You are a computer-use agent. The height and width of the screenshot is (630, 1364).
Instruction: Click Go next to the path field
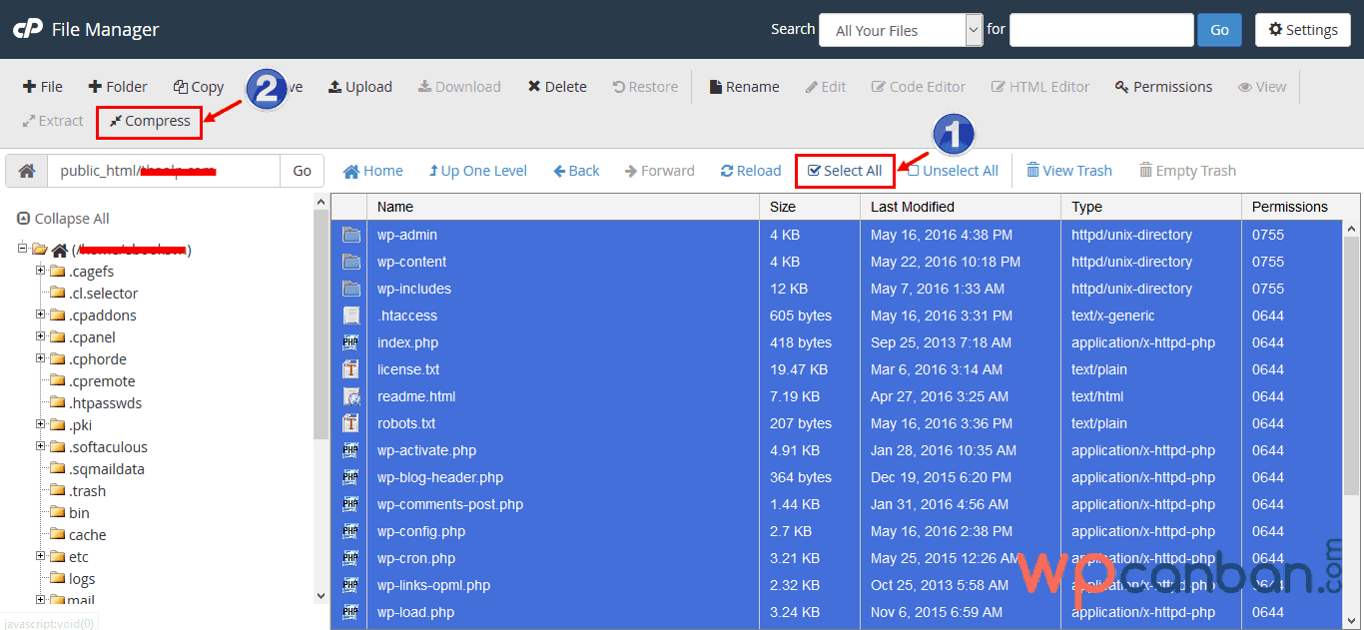[x=303, y=171]
